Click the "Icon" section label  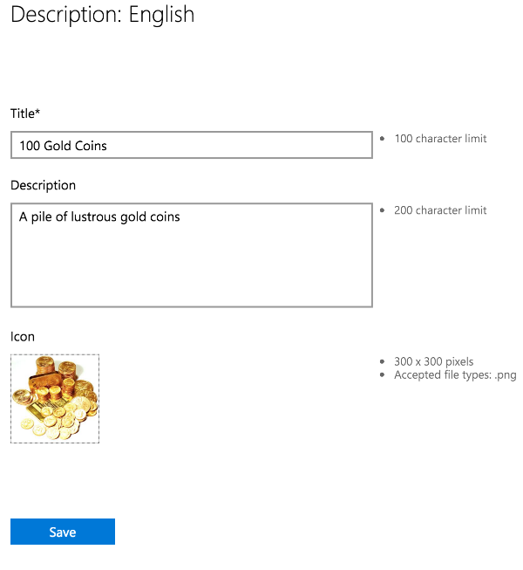(x=23, y=336)
